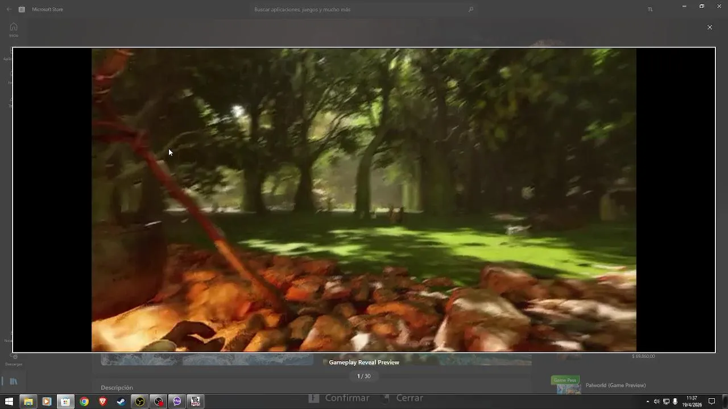728x409 pixels.
Task: Open the library icon in the sidebar
Action: coord(14,382)
